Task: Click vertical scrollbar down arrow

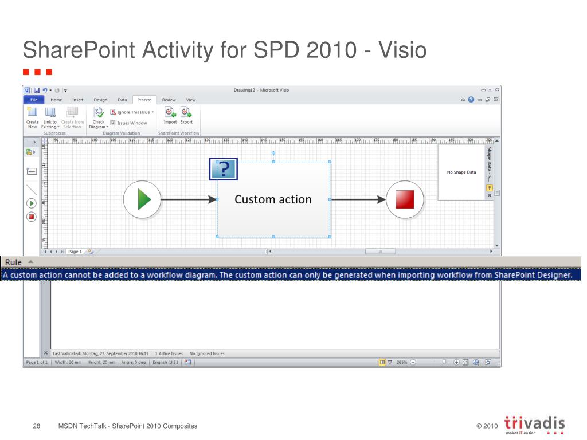Action: (x=497, y=245)
